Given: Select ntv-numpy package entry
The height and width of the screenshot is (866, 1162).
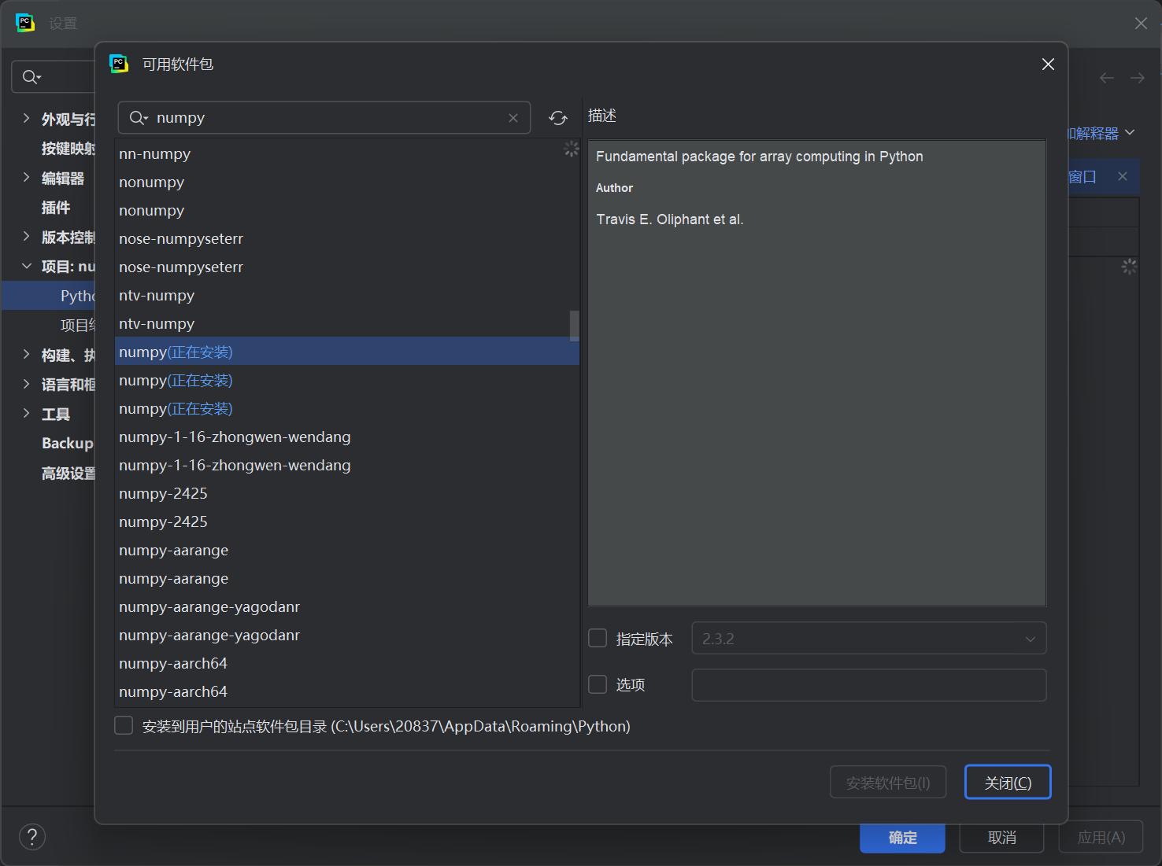Looking at the screenshot, I should coord(157,296).
